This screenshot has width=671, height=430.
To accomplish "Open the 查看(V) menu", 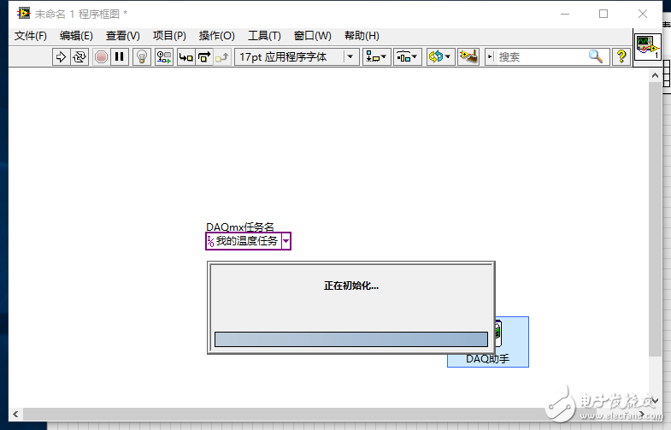I will coord(123,36).
